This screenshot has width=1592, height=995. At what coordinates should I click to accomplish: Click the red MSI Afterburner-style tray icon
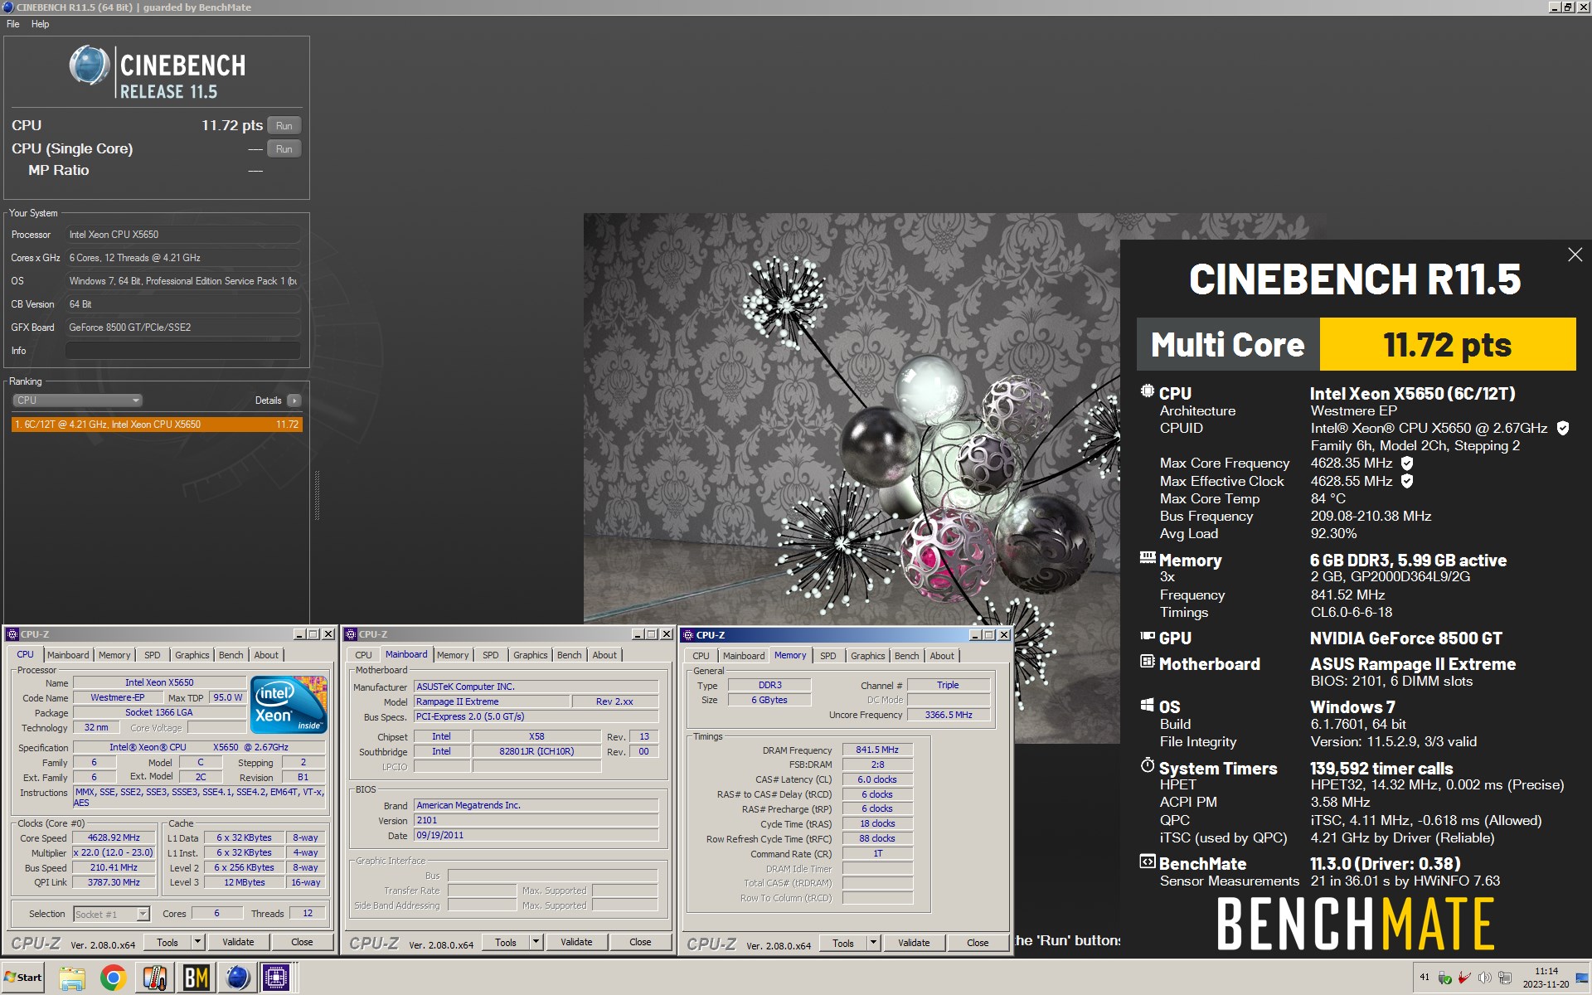click(x=1464, y=978)
